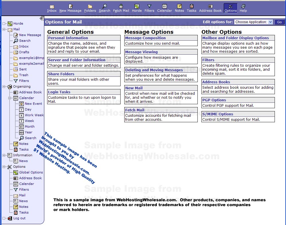Click the Message Viewing link

[141, 52]
